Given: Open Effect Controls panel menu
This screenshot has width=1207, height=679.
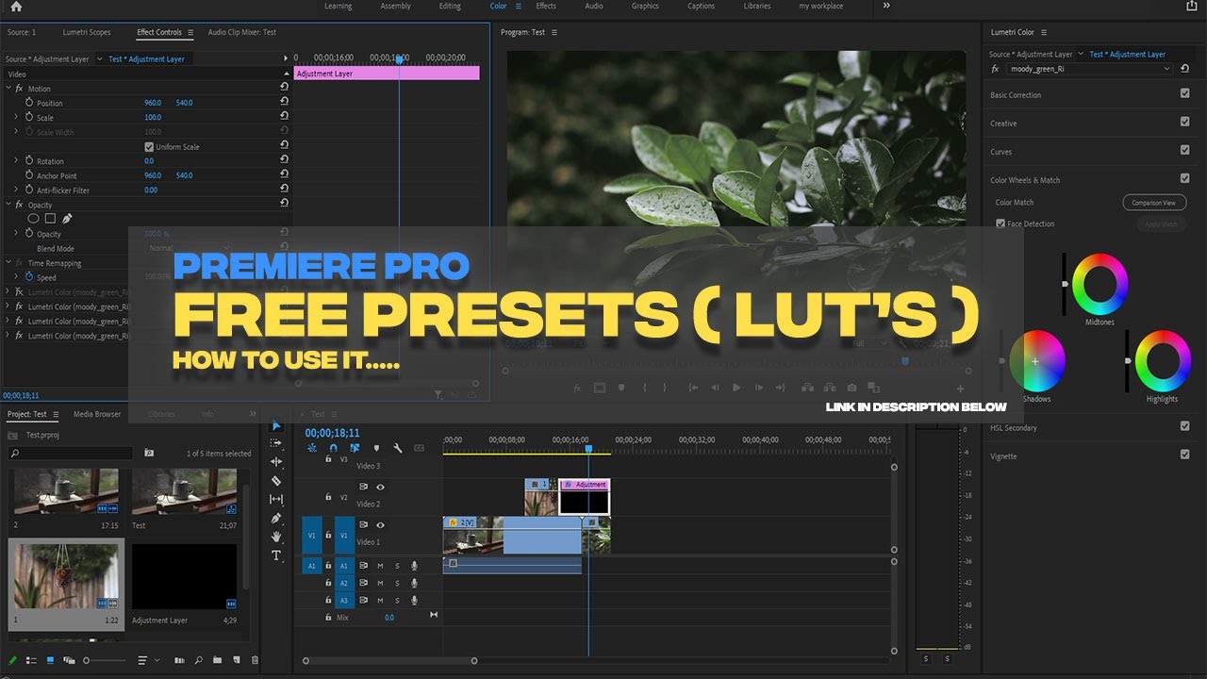Looking at the screenshot, I should pyautogui.click(x=190, y=32).
